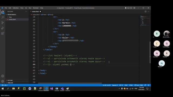Viewport: 173px width, 97px height.
Task: Click the VS Code taskbar icon
Action: 46,89
